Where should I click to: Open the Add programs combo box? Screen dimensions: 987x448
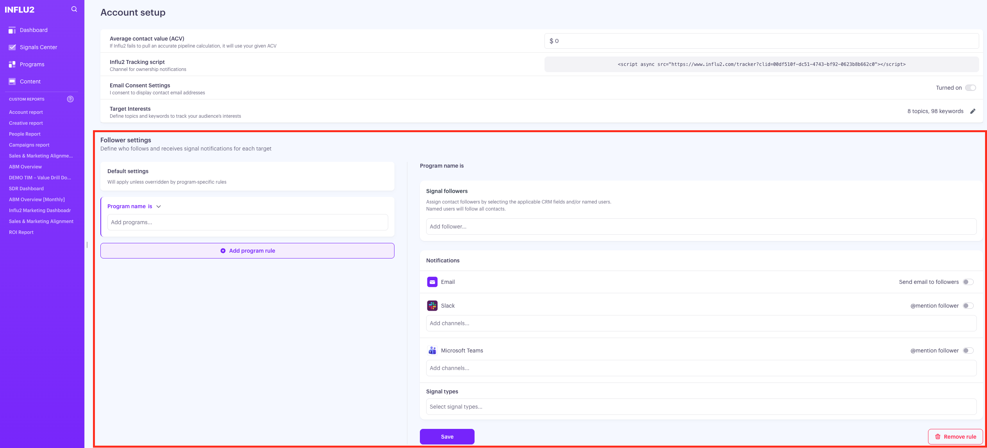point(248,222)
